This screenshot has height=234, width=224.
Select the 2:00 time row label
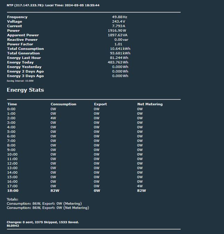[11, 118]
